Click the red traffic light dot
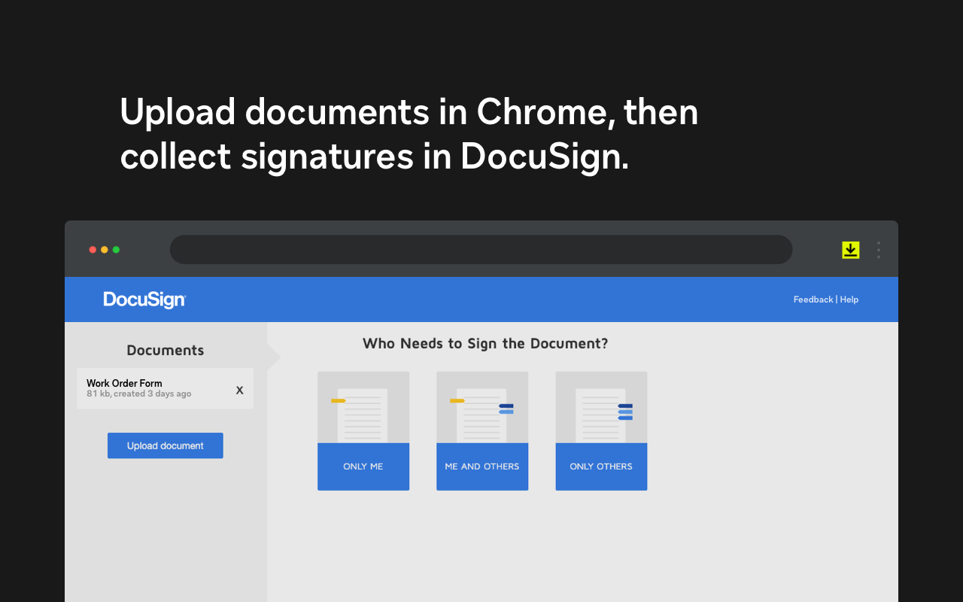 (x=92, y=249)
